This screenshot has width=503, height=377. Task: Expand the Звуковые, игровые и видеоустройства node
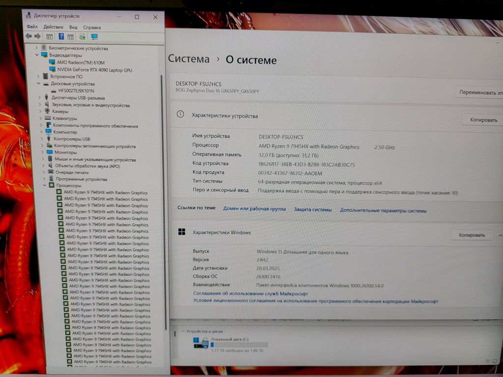(40, 105)
